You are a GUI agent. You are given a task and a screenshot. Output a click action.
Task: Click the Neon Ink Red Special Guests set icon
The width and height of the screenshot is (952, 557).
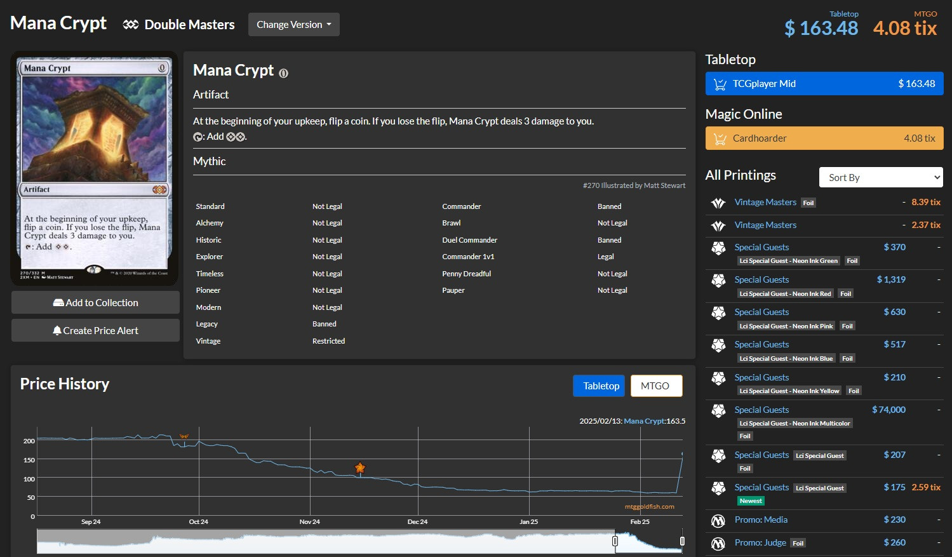tap(718, 281)
